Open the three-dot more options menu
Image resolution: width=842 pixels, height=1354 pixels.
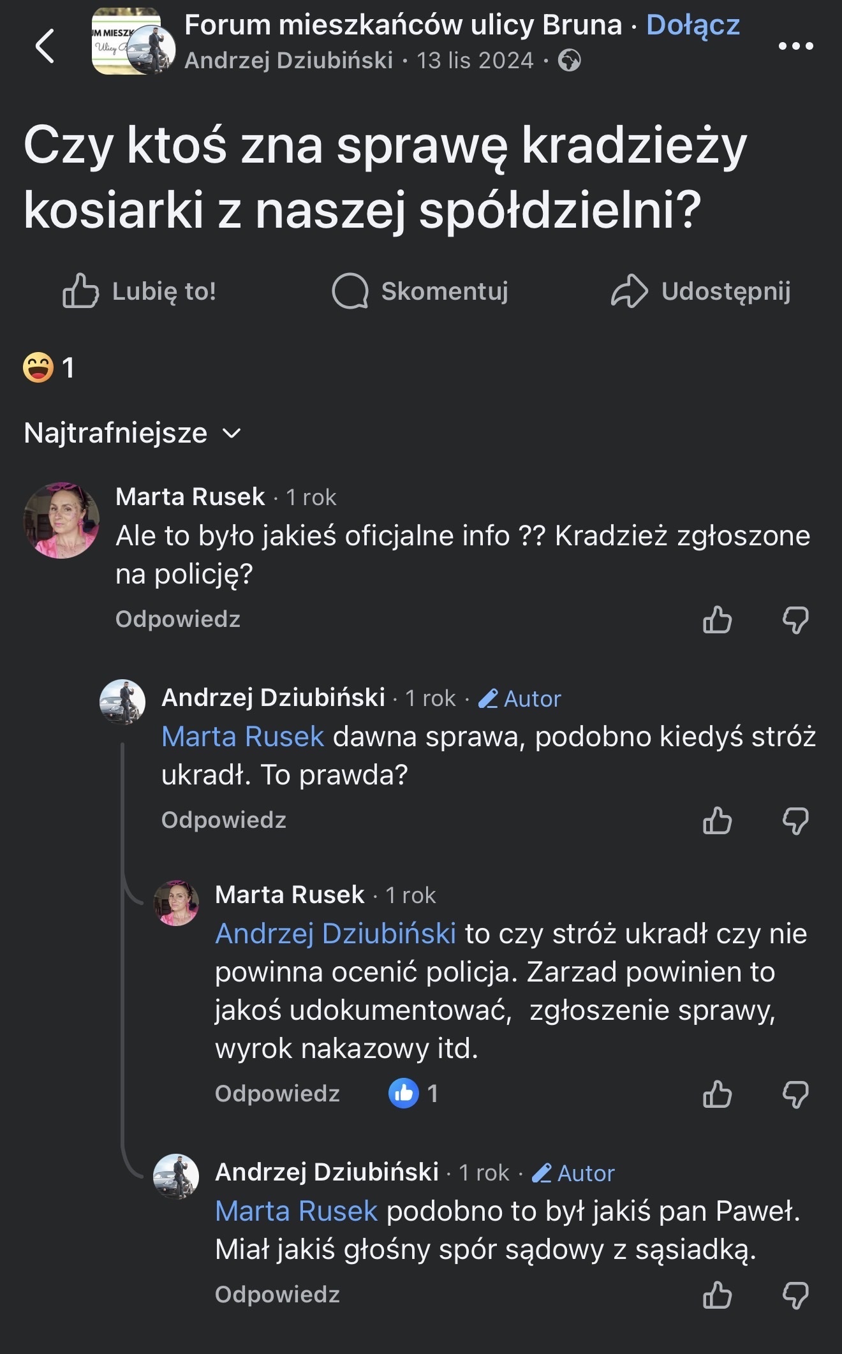(795, 46)
